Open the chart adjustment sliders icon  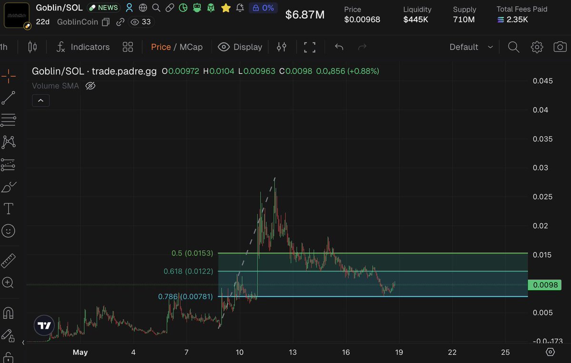coord(282,47)
